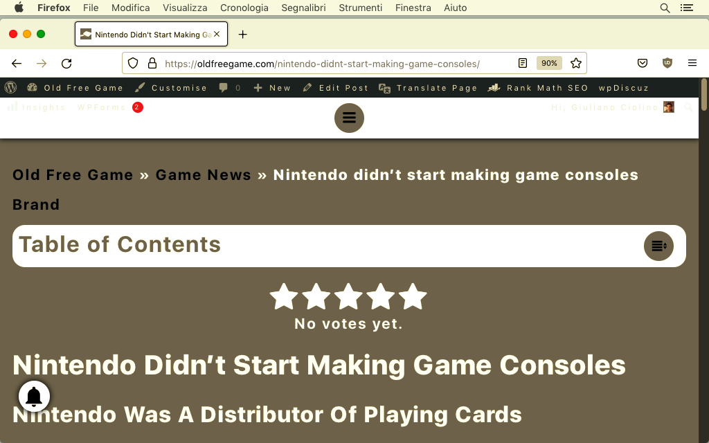Open Spotlight search in the menu bar
Viewport: 709px width, 443px height.
point(665,8)
